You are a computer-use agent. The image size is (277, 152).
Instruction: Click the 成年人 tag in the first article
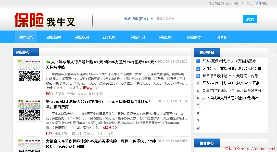coord(82,94)
